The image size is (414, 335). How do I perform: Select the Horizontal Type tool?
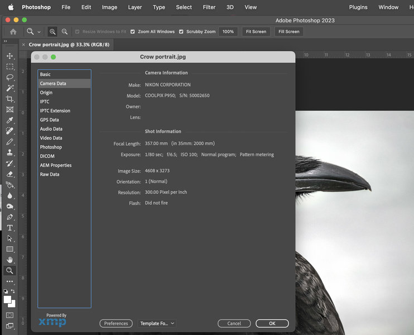pos(10,228)
